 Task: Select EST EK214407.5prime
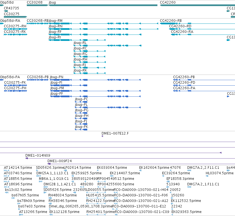(125, 173)
